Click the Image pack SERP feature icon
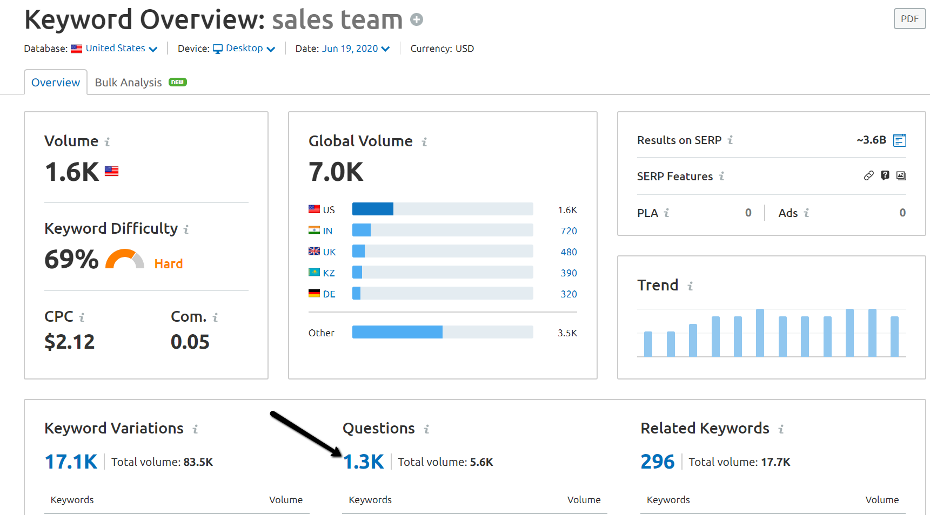Image resolution: width=930 pixels, height=515 pixels. coord(901,175)
